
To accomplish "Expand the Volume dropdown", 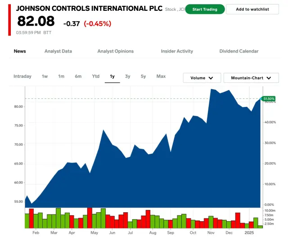I will (202, 78).
